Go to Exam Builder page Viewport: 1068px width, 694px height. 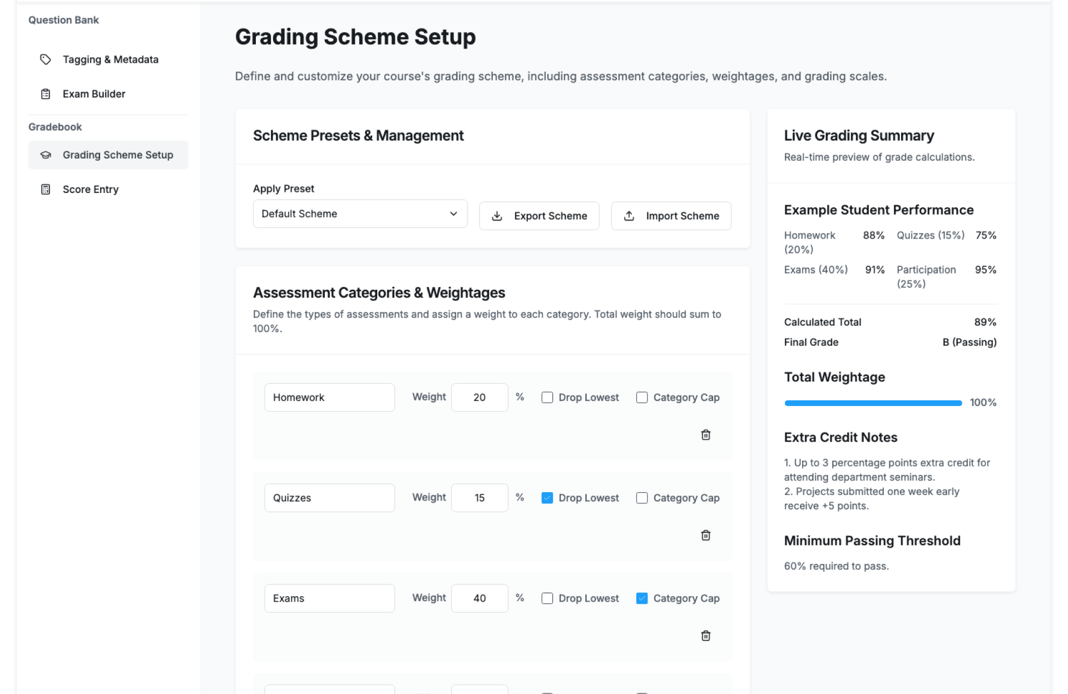(94, 94)
